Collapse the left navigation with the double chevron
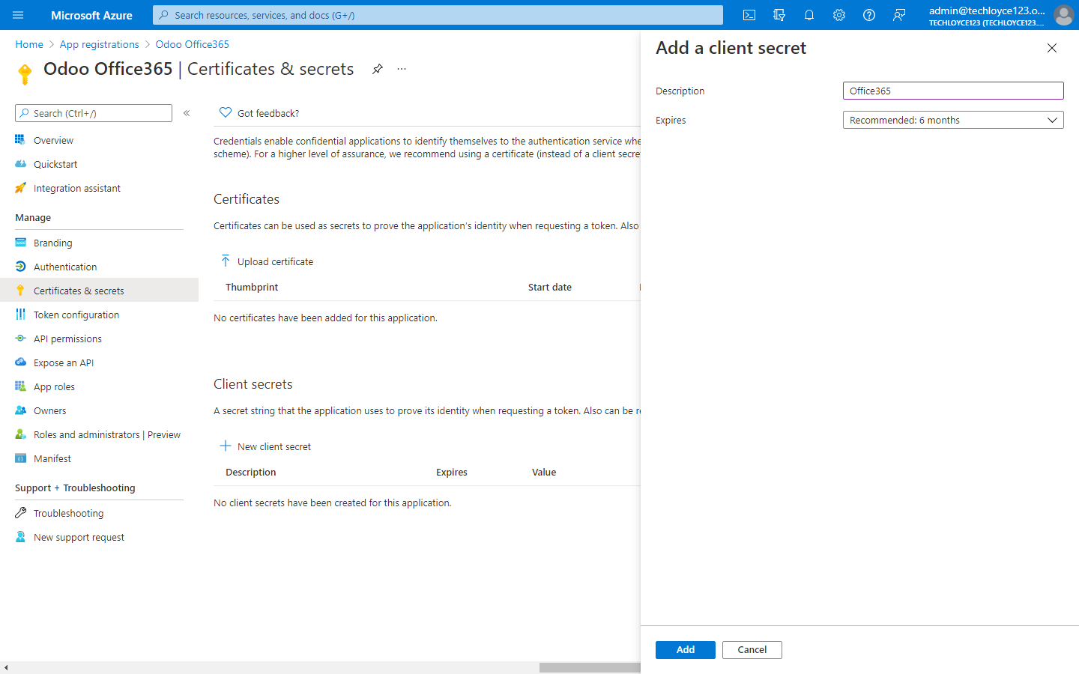 (187, 113)
